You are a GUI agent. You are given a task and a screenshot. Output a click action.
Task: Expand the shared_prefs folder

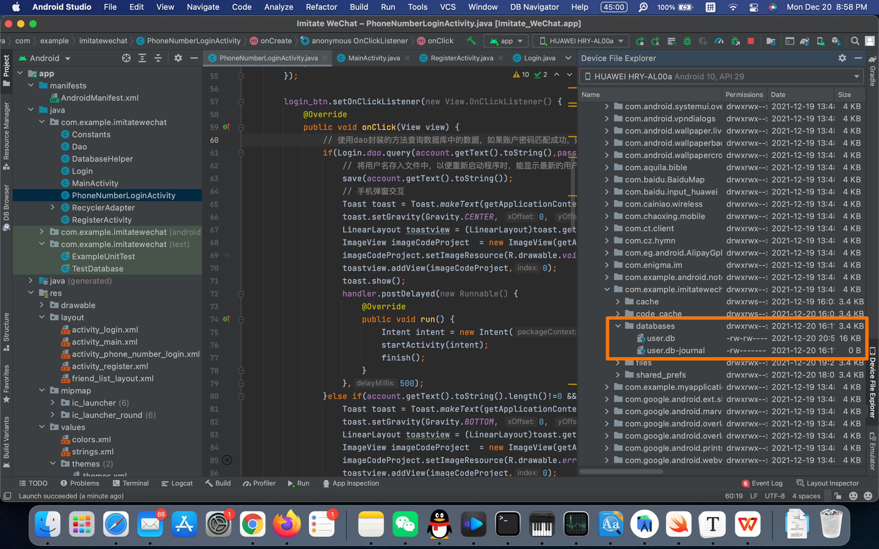(x=618, y=374)
